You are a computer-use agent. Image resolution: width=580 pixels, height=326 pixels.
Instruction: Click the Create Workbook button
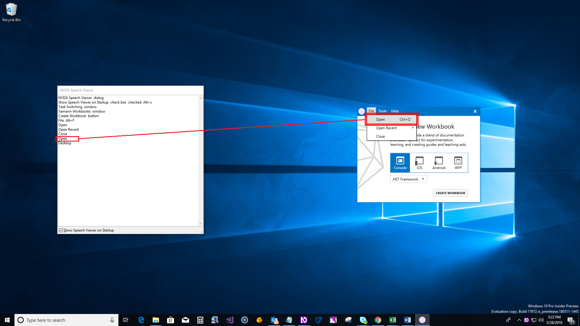click(450, 193)
